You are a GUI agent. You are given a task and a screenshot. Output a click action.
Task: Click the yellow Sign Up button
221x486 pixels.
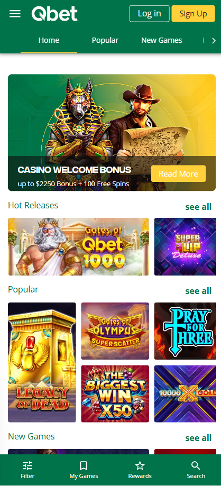[x=193, y=14]
